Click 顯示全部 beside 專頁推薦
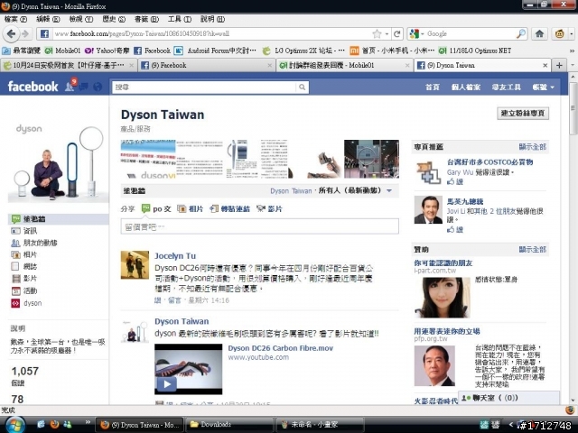The width and height of the screenshot is (578, 433). (532, 147)
